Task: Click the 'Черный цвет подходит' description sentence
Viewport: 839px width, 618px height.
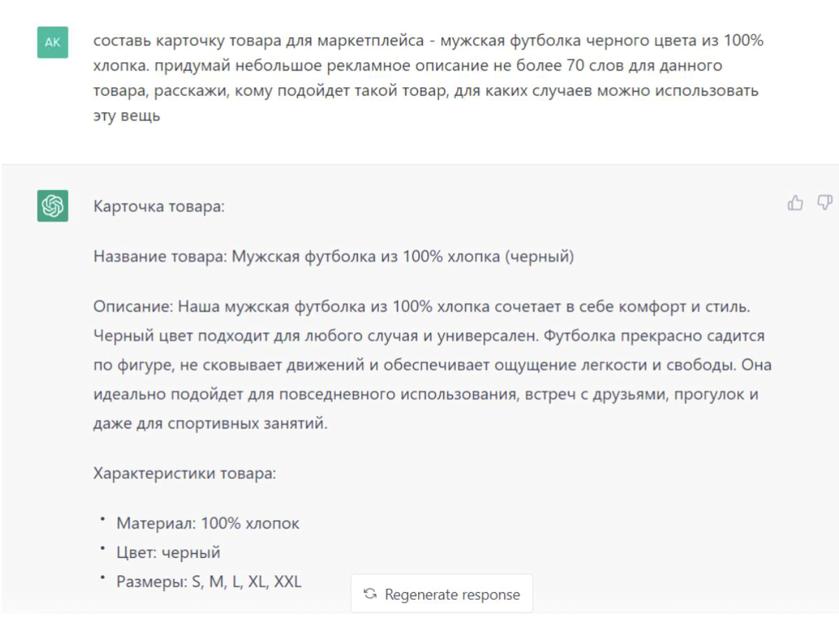Action: click(x=315, y=336)
